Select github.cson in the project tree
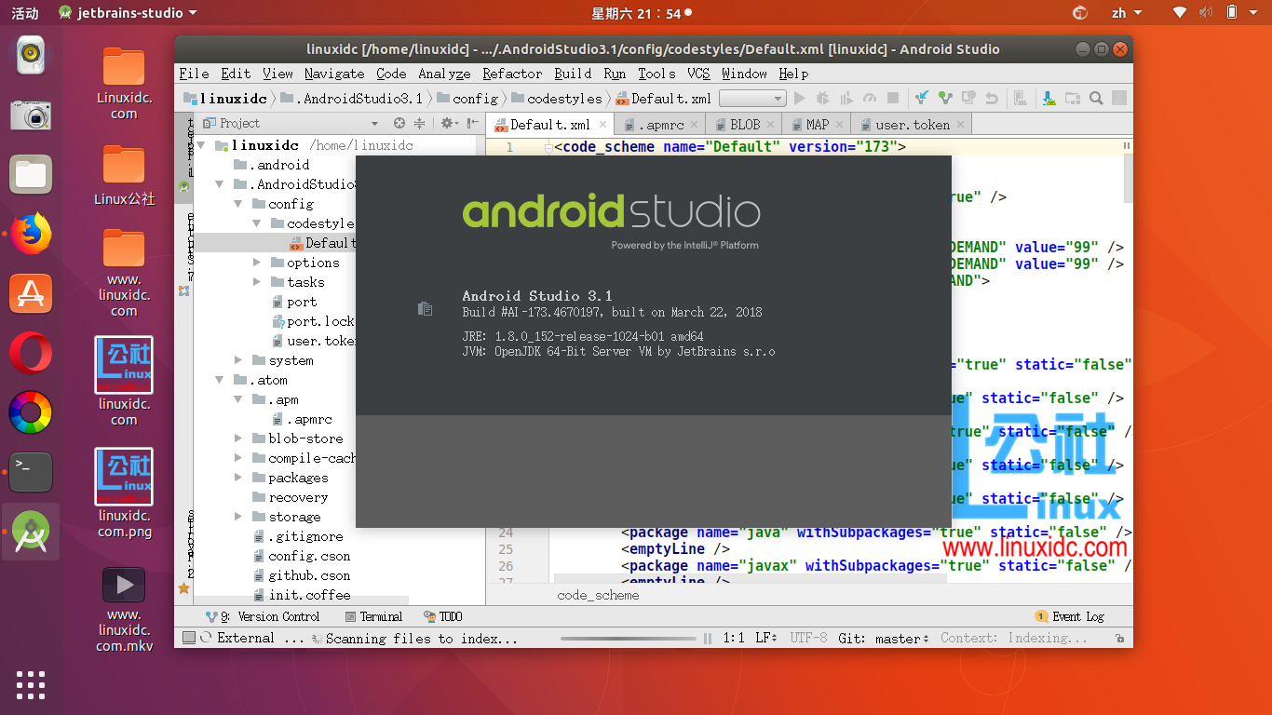Screen dimensions: 1272x715 [301, 575]
